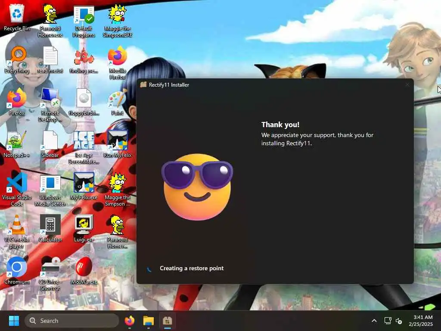Click the network status tray icon
Viewport: 441px width, 331px height.
pyautogui.click(x=388, y=321)
